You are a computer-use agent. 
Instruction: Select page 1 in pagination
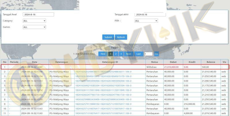pos(110,54)
